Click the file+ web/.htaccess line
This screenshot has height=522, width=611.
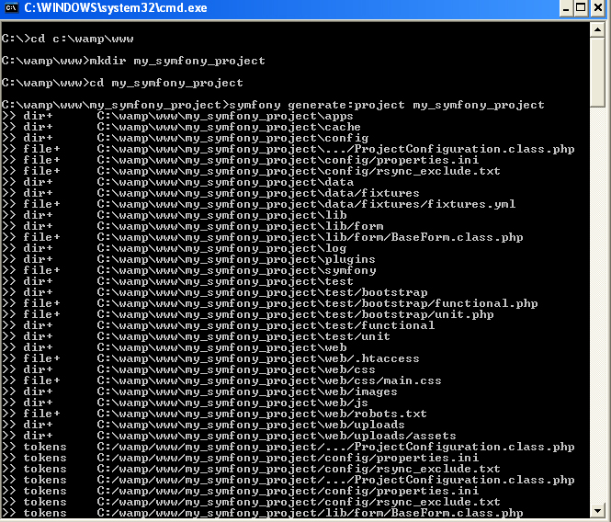coord(210,358)
